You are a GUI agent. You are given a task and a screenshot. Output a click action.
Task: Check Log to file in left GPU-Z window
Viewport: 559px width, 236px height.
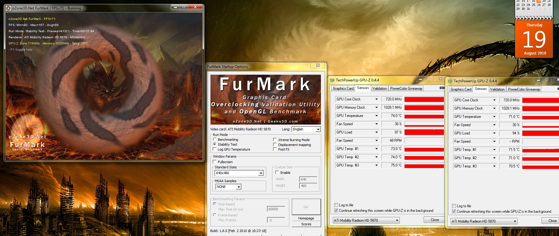336,205
